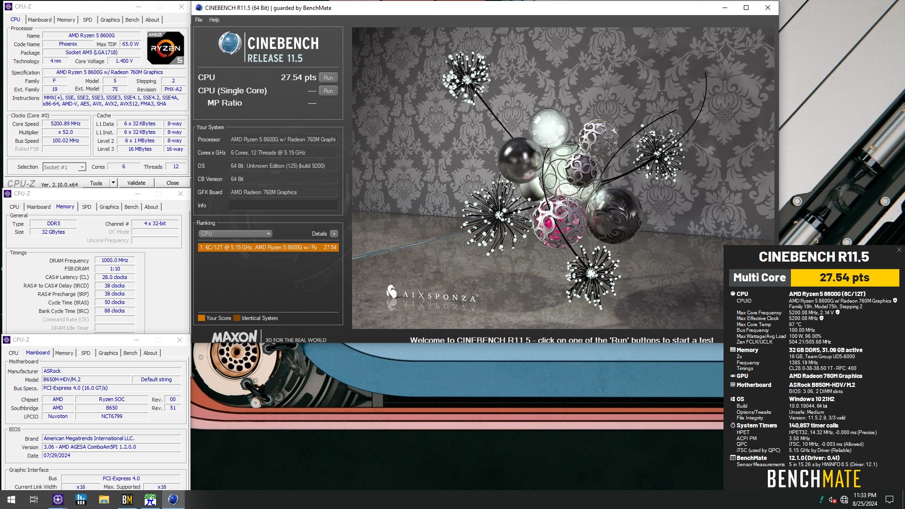The image size is (905, 509).
Task: Click the 27.54 pts score in BenchMate panel
Action: (845, 278)
